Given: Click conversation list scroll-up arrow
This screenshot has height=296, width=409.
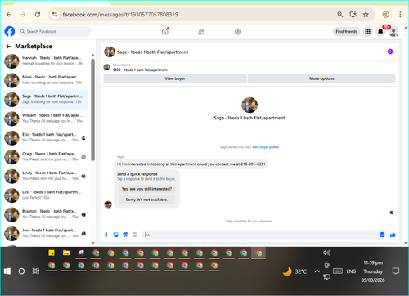Looking at the screenshot, I should point(92,55).
